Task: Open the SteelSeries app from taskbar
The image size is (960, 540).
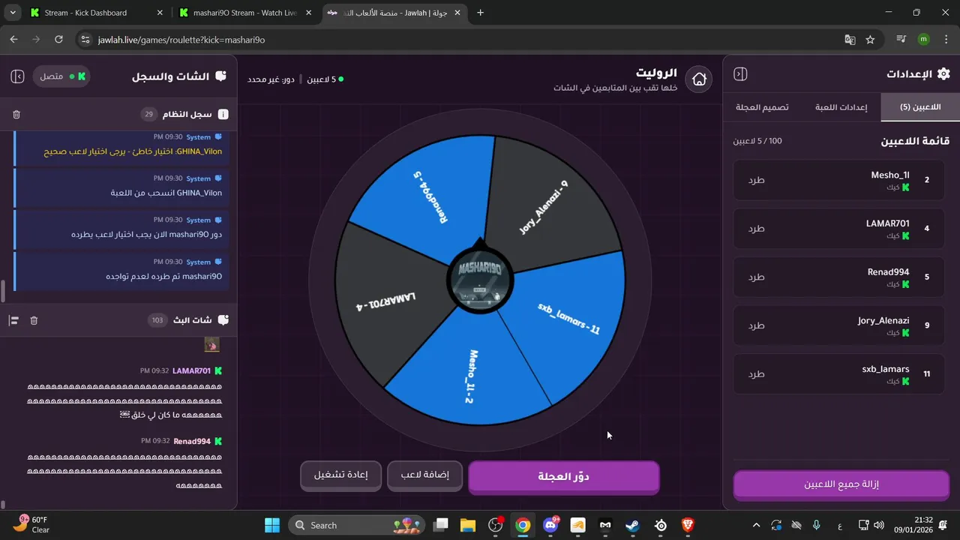Action: pos(660,525)
